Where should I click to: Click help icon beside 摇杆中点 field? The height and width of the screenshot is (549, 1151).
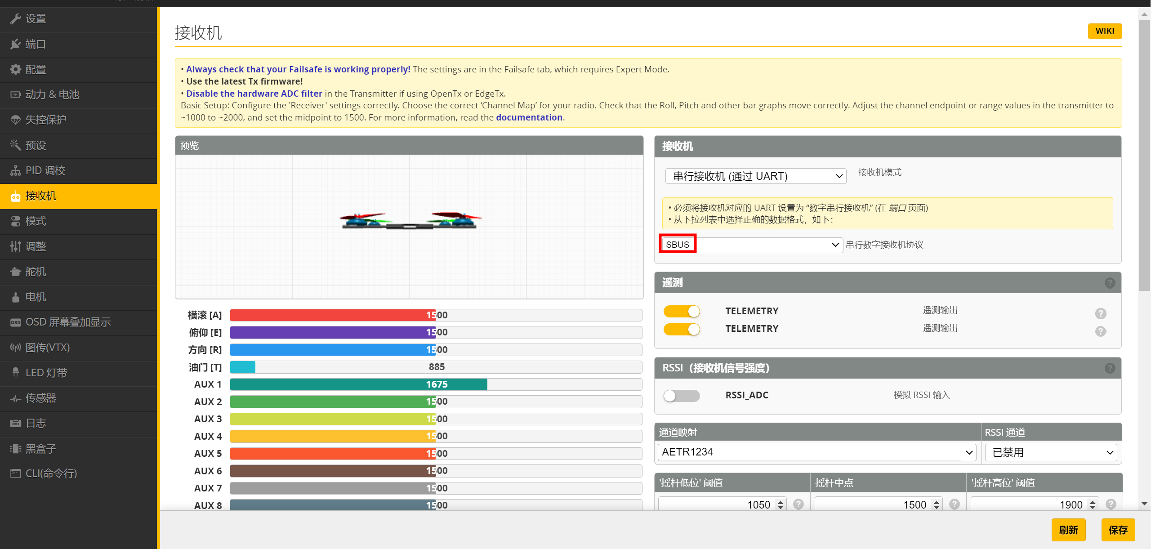(x=954, y=504)
